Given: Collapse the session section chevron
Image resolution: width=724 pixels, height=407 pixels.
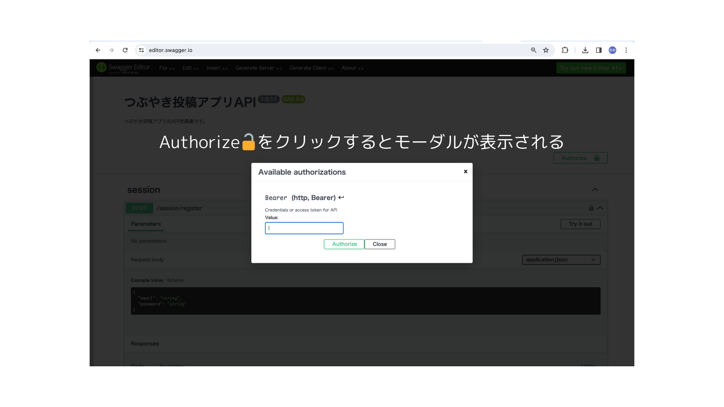Looking at the screenshot, I should coord(595,190).
